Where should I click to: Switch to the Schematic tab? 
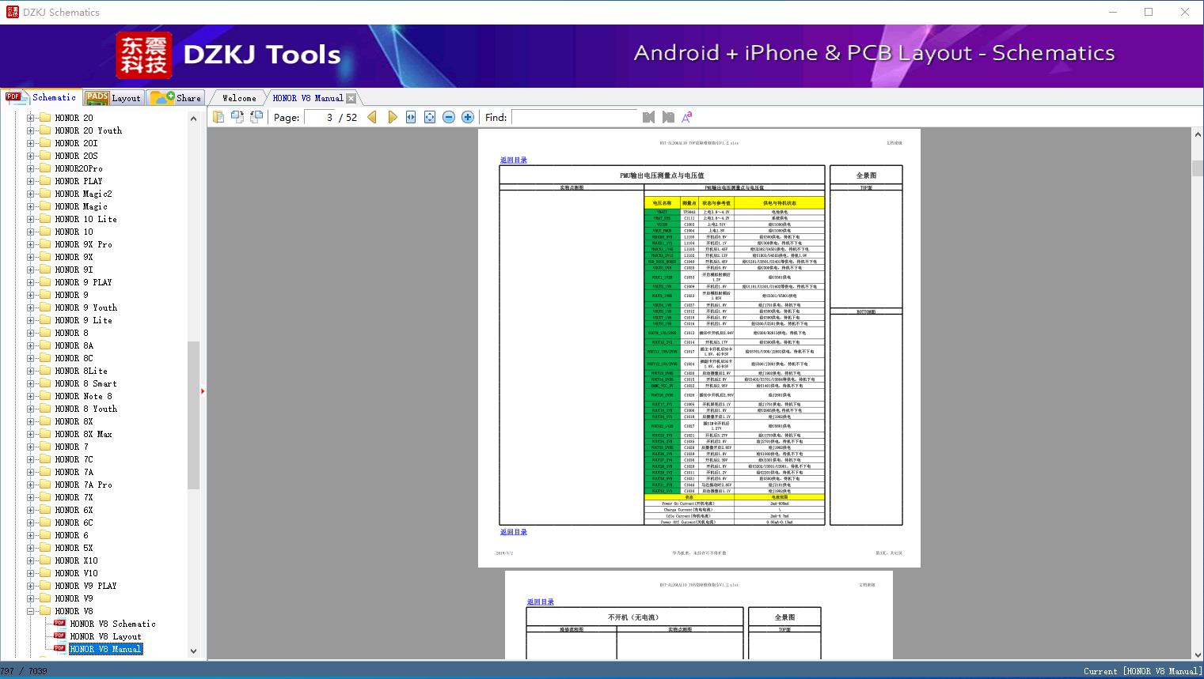[x=41, y=97]
